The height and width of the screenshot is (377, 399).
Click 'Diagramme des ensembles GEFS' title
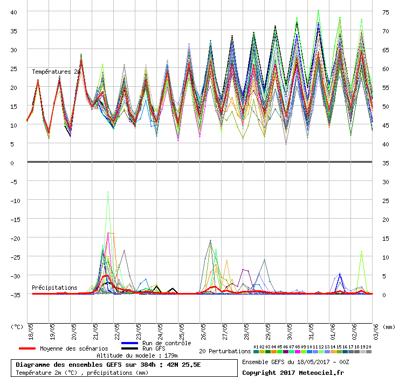[x=67, y=365]
